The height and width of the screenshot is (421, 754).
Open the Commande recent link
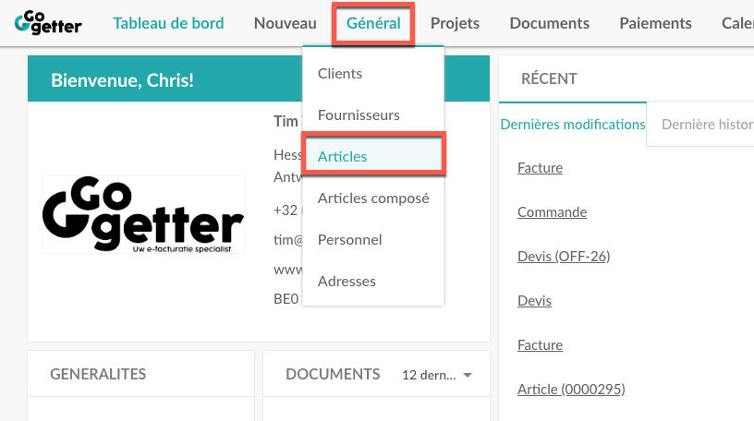[x=552, y=212]
